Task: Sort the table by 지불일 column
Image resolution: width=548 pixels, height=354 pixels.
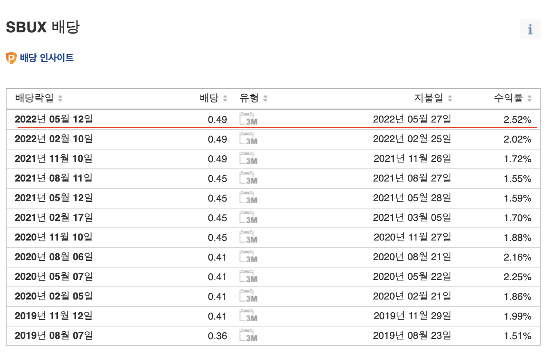Action: pos(433,98)
